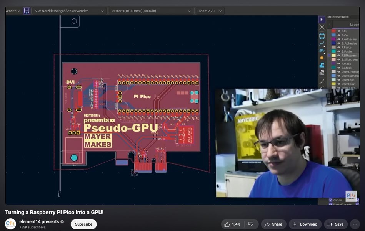Pick the Draw Line tool
This screenshot has height=231, width=365.
[322, 81]
